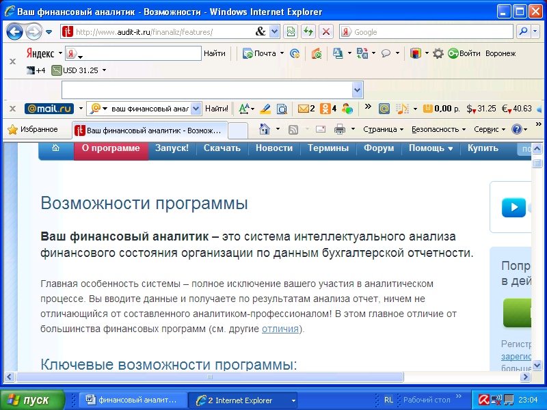Expand the address bar dropdown arrow
Viewport: 547px width, 410px height.
pos(275,31)
